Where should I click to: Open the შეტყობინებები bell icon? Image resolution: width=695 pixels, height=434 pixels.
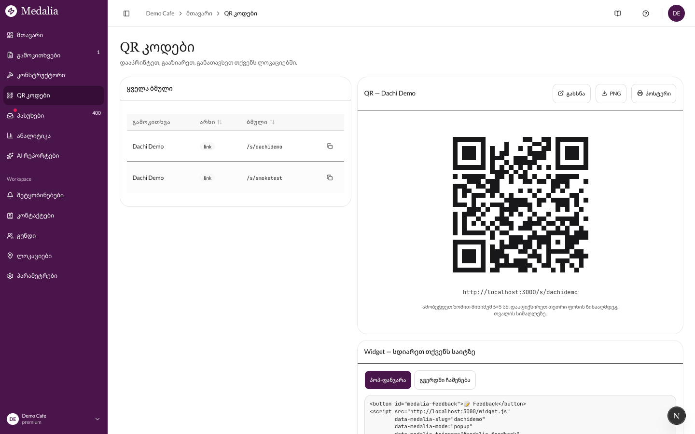[x=10, y=195]
